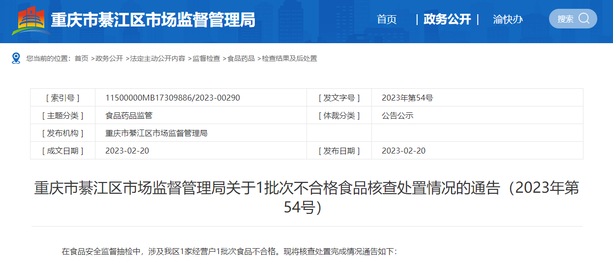Click the 体裁分类 table label
The height and width of the screenshot is (258, 613).
click(x=339, y=116)
